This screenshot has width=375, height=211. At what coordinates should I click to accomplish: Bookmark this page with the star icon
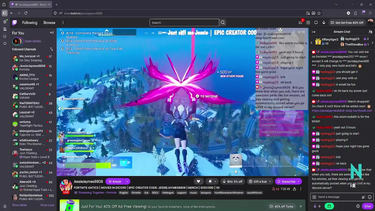pyautogui.click(x=319, y=13)
